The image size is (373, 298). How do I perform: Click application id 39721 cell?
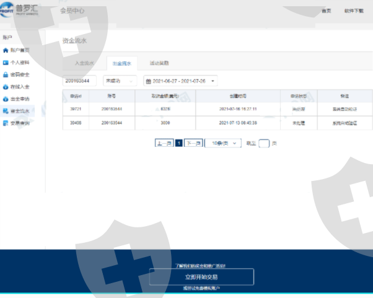76,109
